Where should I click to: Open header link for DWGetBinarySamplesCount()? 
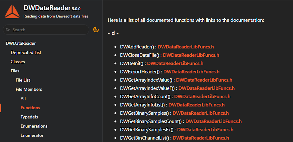coord(213,121)
